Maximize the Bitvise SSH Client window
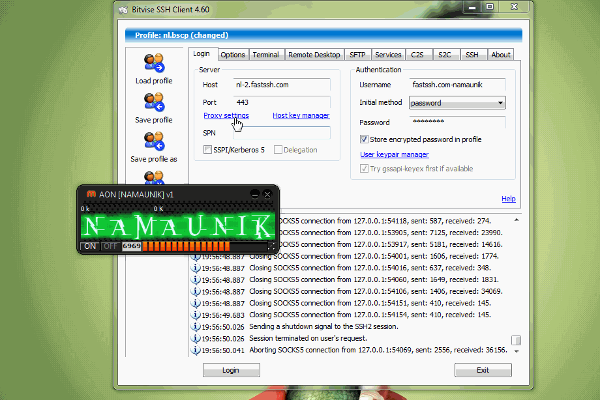The width and height of the screenshot is (600, 400). point(490,7)
